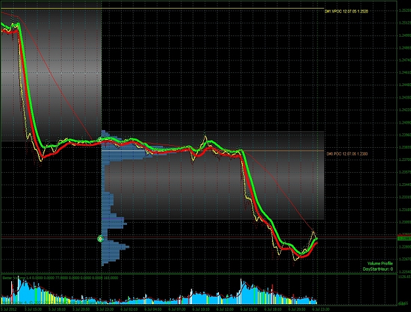The image size is (411, 312).
Task: Click the 6 Jul 02:10 time label
Action: click(130, 309)
